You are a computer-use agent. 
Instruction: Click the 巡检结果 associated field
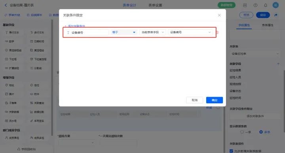click(x=235, y=70)
